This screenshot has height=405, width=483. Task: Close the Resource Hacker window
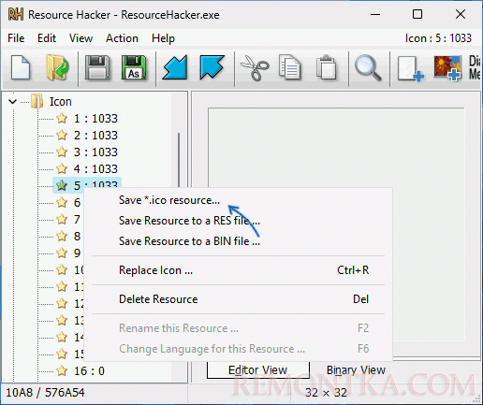pos(461,14)
